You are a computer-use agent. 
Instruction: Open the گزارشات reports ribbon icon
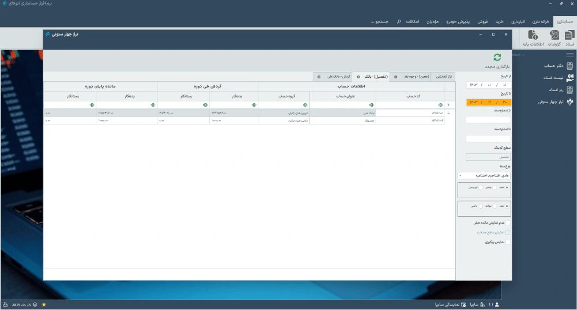[554, 38]
